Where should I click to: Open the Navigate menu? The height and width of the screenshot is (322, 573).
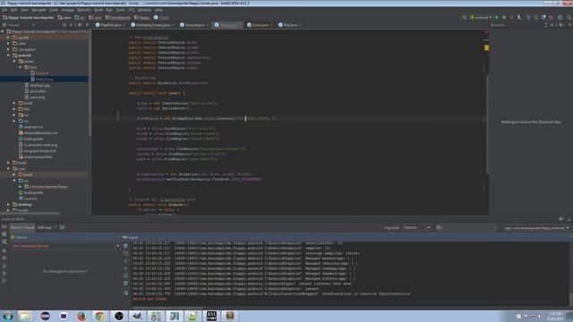38,10
